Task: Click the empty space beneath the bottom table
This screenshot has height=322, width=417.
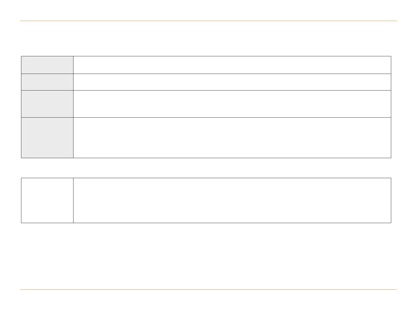Action: [208, 255]
